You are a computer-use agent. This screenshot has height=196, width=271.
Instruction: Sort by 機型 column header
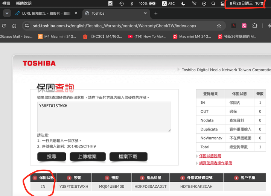[x=112, y=178]
